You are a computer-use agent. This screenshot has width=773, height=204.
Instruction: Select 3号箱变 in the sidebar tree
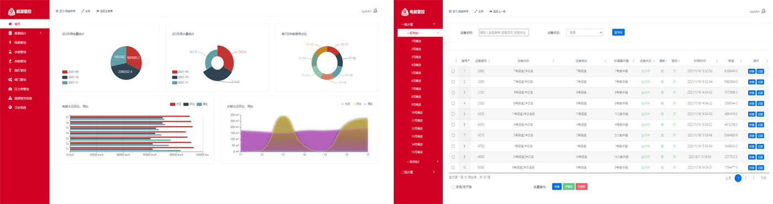tap(416, 57)
